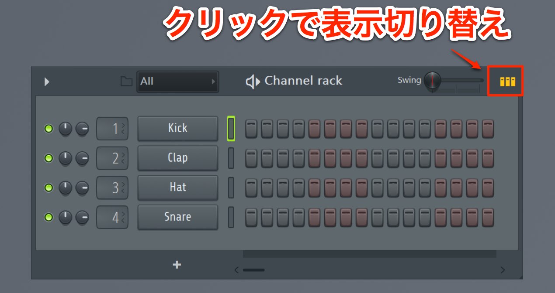This screenshot has width=555, height=293.
Task: Enable the first step of Snare row
Action: [x=251, y=218]
